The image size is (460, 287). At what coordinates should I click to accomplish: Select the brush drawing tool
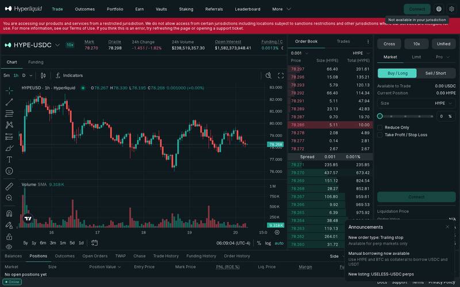point(9,148)
